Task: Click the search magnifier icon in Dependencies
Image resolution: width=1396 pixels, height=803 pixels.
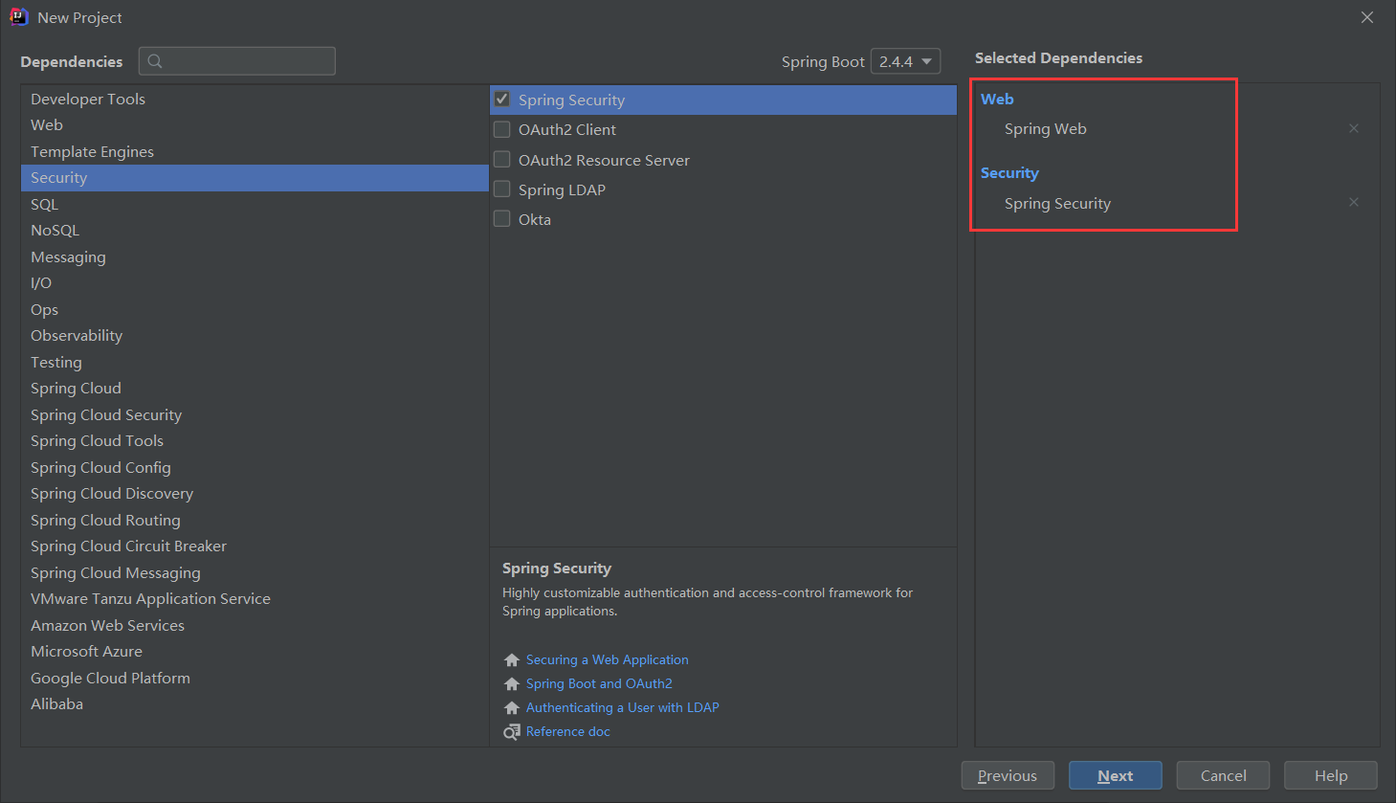Action: point(155,61)
